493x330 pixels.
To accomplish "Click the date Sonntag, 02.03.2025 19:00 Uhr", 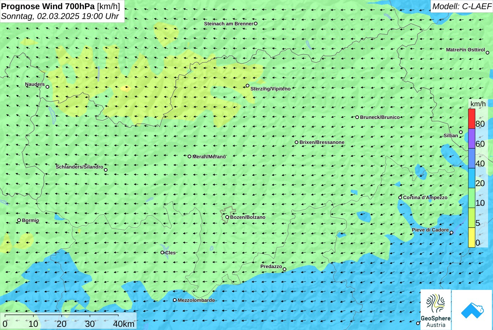I will (x=60, y=16).
